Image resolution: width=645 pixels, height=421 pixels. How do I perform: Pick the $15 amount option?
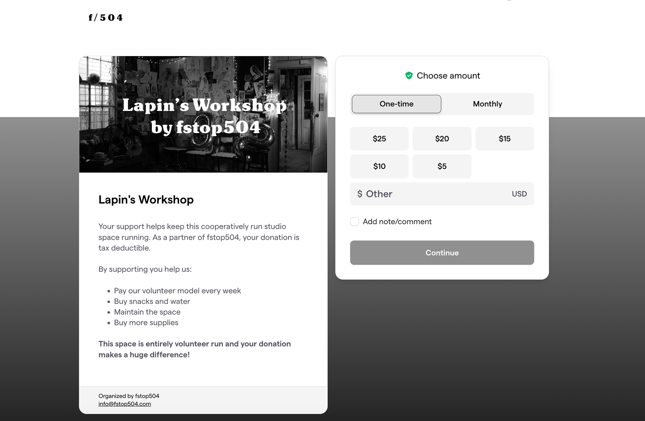click(505, 139)
